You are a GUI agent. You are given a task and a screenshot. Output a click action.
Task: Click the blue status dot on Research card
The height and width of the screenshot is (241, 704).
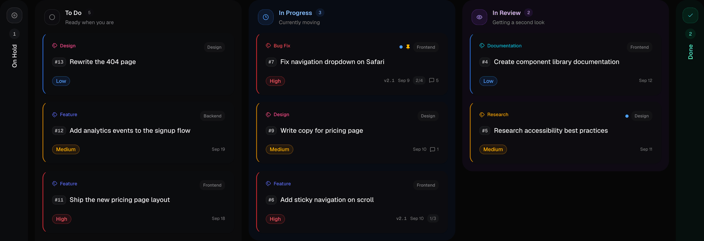coord(627,116)
